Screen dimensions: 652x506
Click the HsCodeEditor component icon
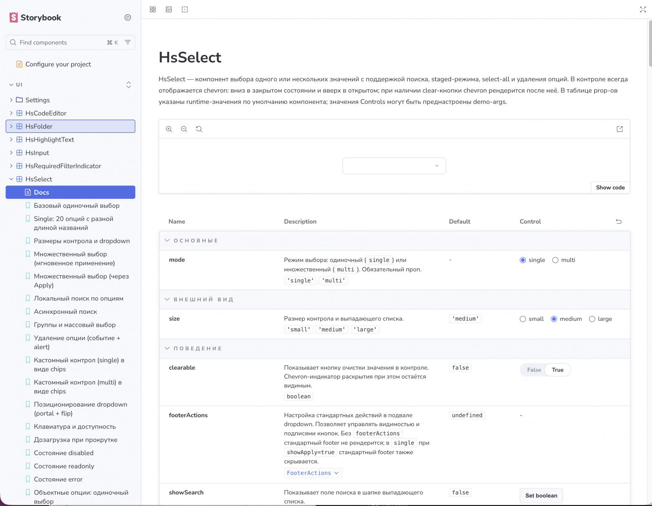(19, 113)
